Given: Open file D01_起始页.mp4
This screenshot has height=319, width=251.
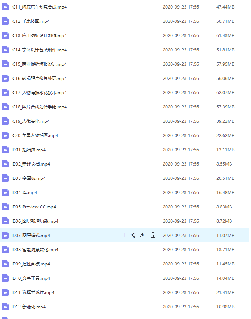Looking at the screenshot, I should [29, 150].
